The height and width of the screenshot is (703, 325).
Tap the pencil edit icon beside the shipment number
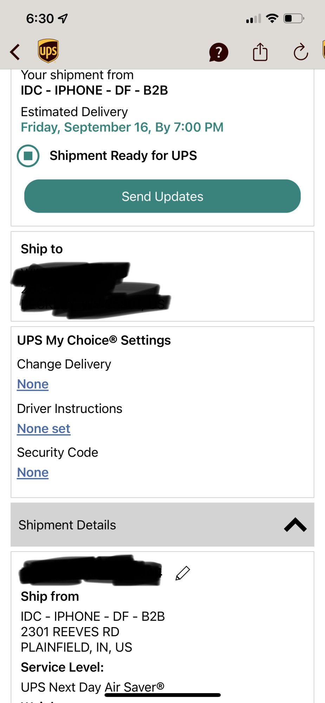(183, 573)
